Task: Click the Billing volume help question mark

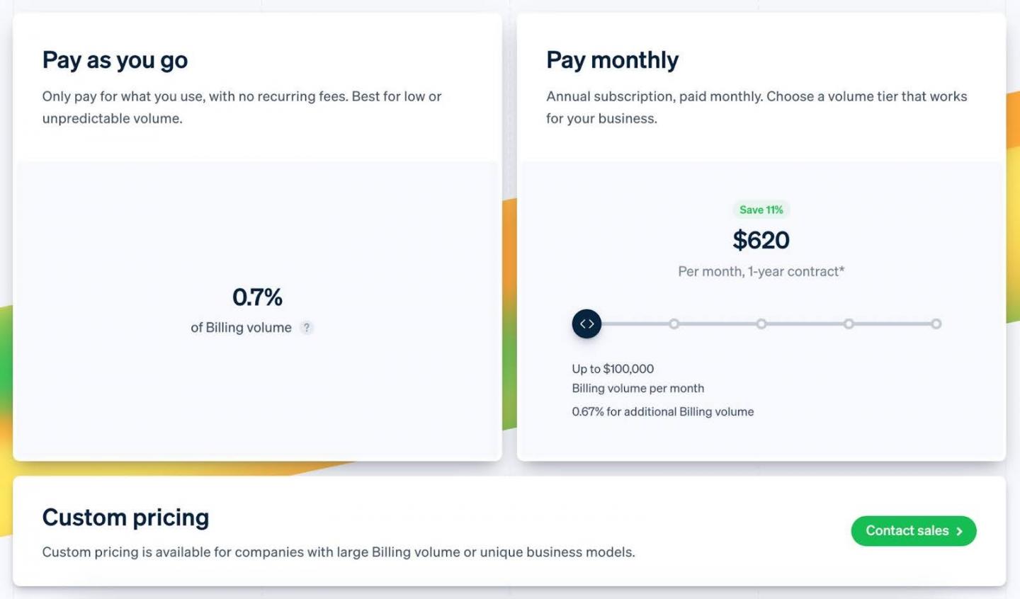Action: pyautogui.click(x=306, y=328)
